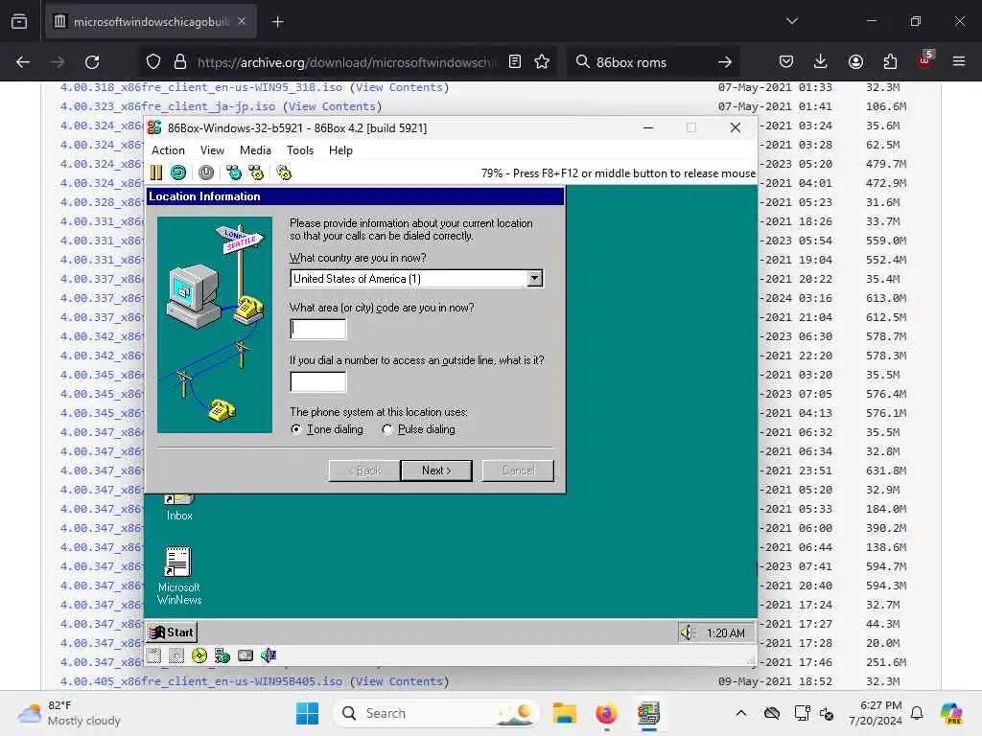
Task: Open 86Box Tools menu
Action: coord(300,150)
